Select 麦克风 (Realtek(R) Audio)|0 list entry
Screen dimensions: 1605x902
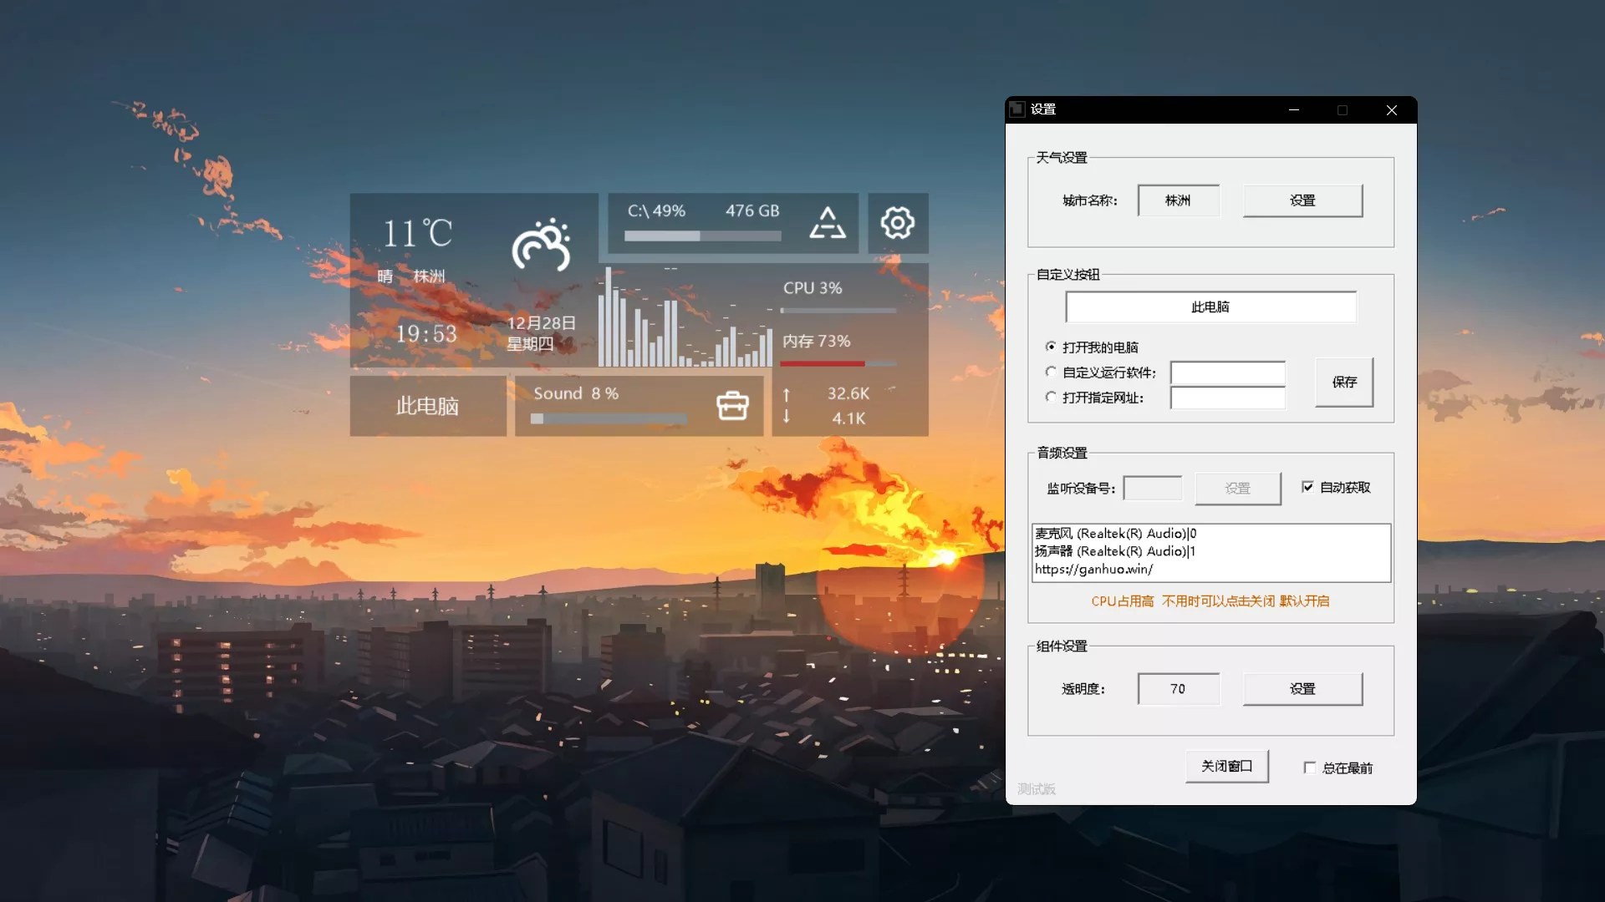pyautogui.click(x=1116, y=533)
